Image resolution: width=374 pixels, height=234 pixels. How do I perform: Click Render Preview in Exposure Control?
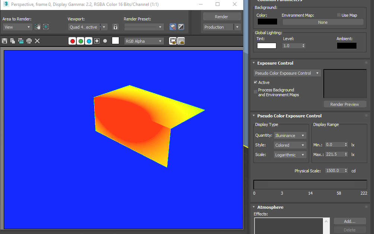click(345, 104)
